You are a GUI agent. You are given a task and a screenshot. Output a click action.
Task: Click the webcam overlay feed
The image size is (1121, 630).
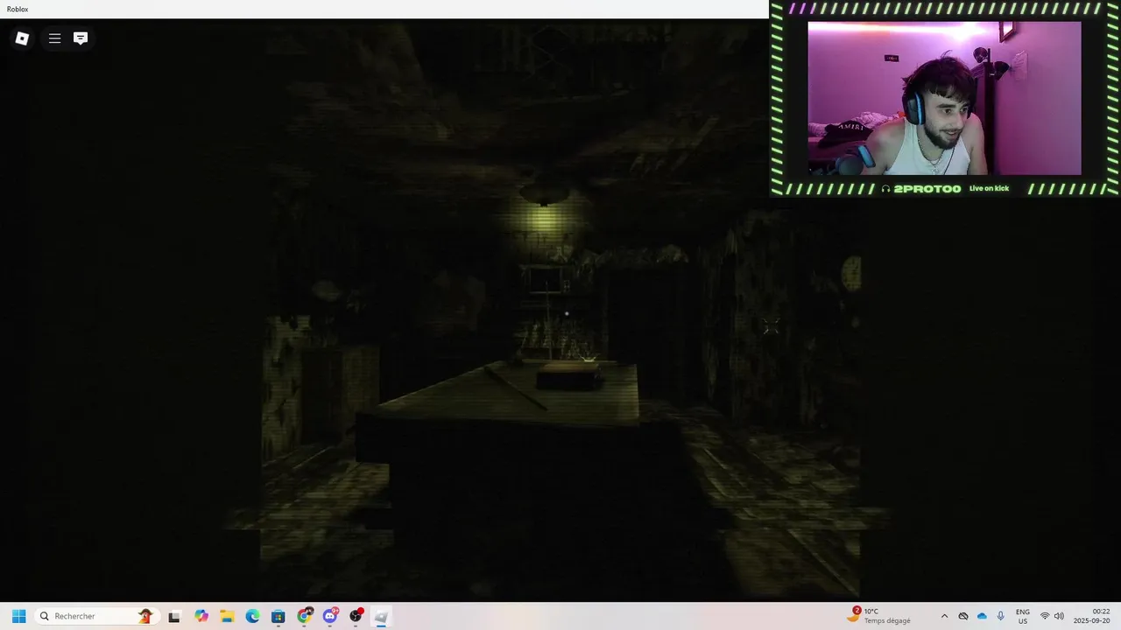tap(944, 98)
